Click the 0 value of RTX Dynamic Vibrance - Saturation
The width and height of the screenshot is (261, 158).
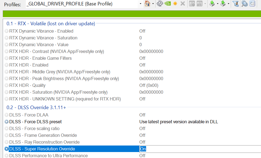[x=140, y=38]
